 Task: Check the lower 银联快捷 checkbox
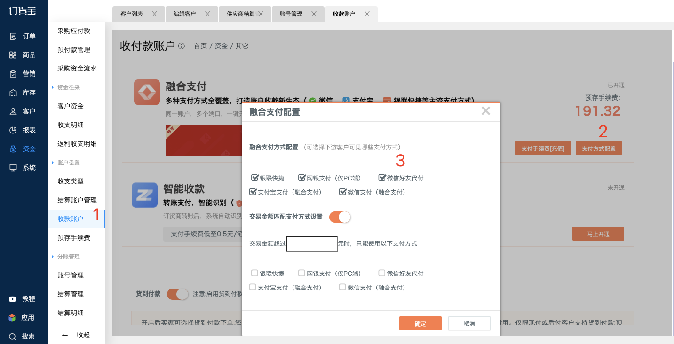pos(254,273)
